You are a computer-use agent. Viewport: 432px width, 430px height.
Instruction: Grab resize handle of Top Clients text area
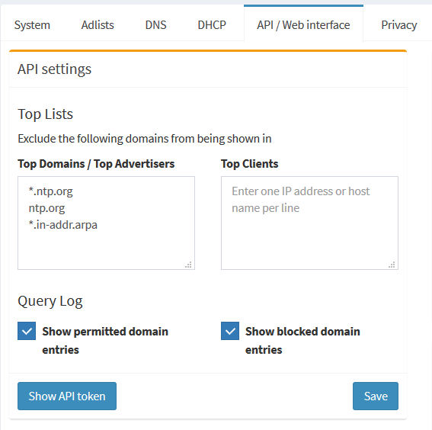coord(392,265)
